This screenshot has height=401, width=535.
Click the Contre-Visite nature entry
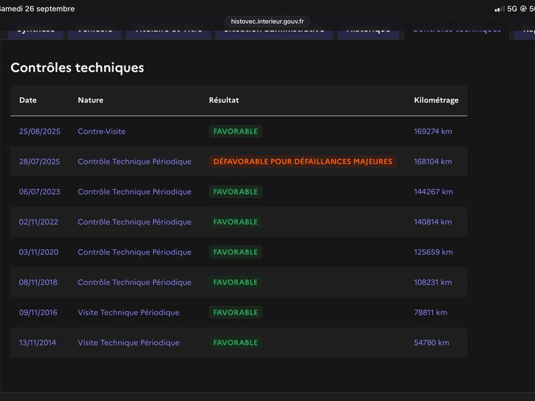pyautogui.click(x=102, y=131)
